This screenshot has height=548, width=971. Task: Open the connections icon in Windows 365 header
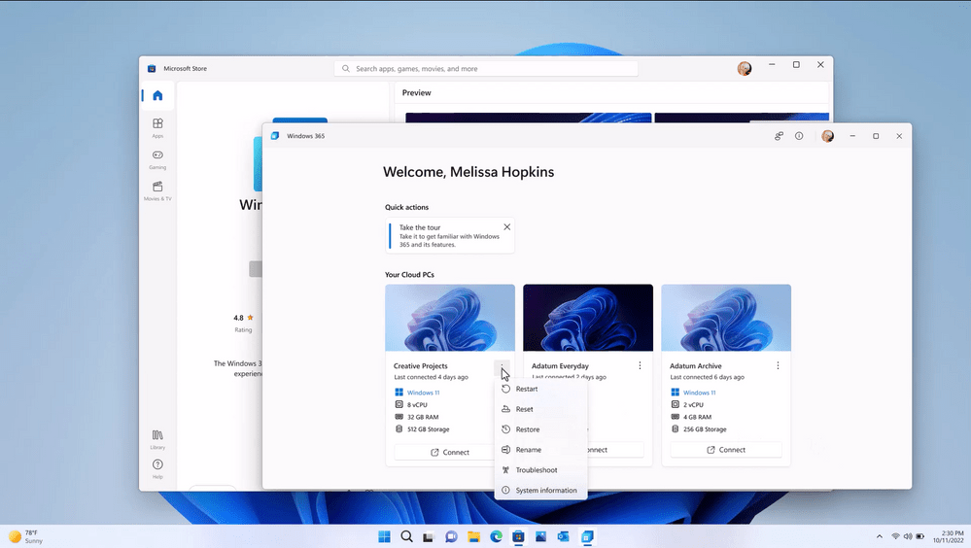(779, 136)
